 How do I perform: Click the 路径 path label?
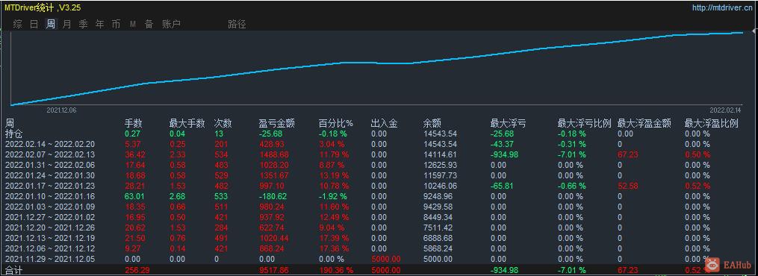coord(237,24)
